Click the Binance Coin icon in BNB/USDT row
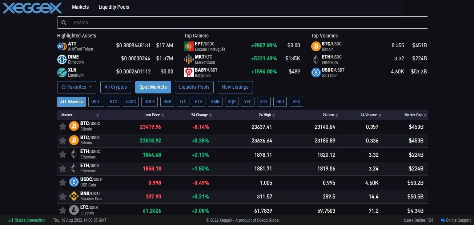Viewport: 474px width, 225px height. [73, 196]
